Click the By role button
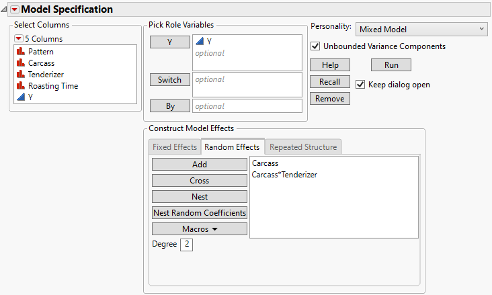This screenshot has width=492, height=295. [x=170, y=106]
